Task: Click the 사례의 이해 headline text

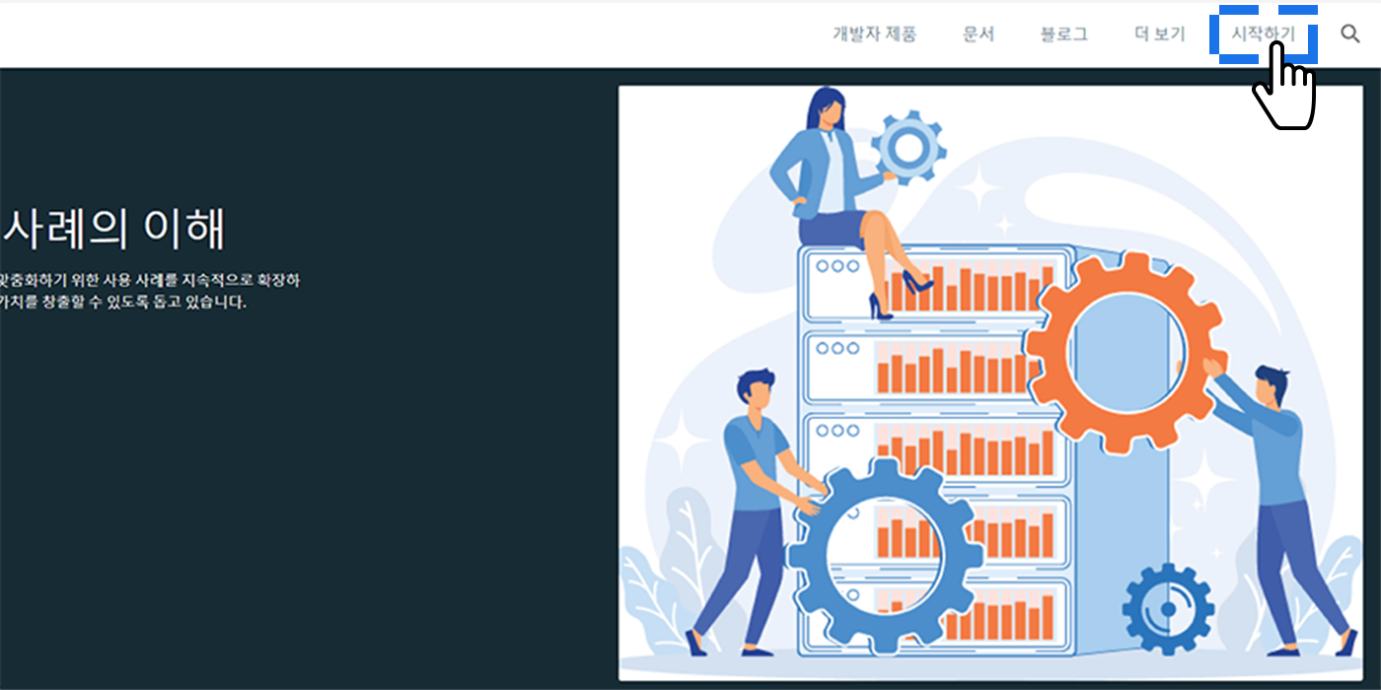Action: point(113,229)
